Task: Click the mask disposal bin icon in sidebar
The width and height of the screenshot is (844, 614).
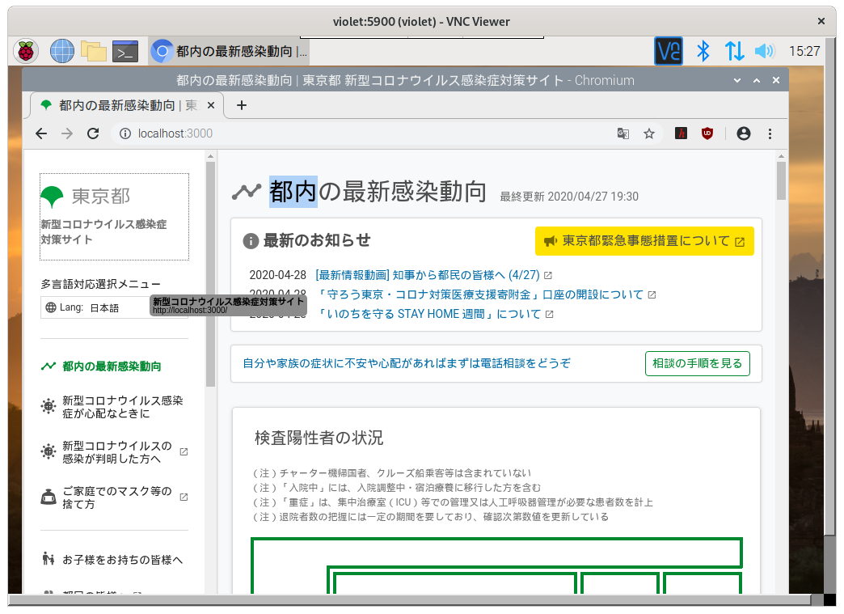Action: point(48,497)
